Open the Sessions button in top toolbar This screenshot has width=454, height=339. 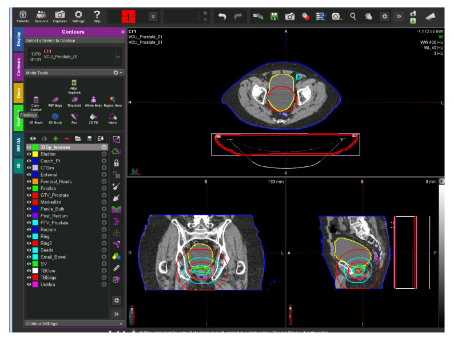point(41,16)
